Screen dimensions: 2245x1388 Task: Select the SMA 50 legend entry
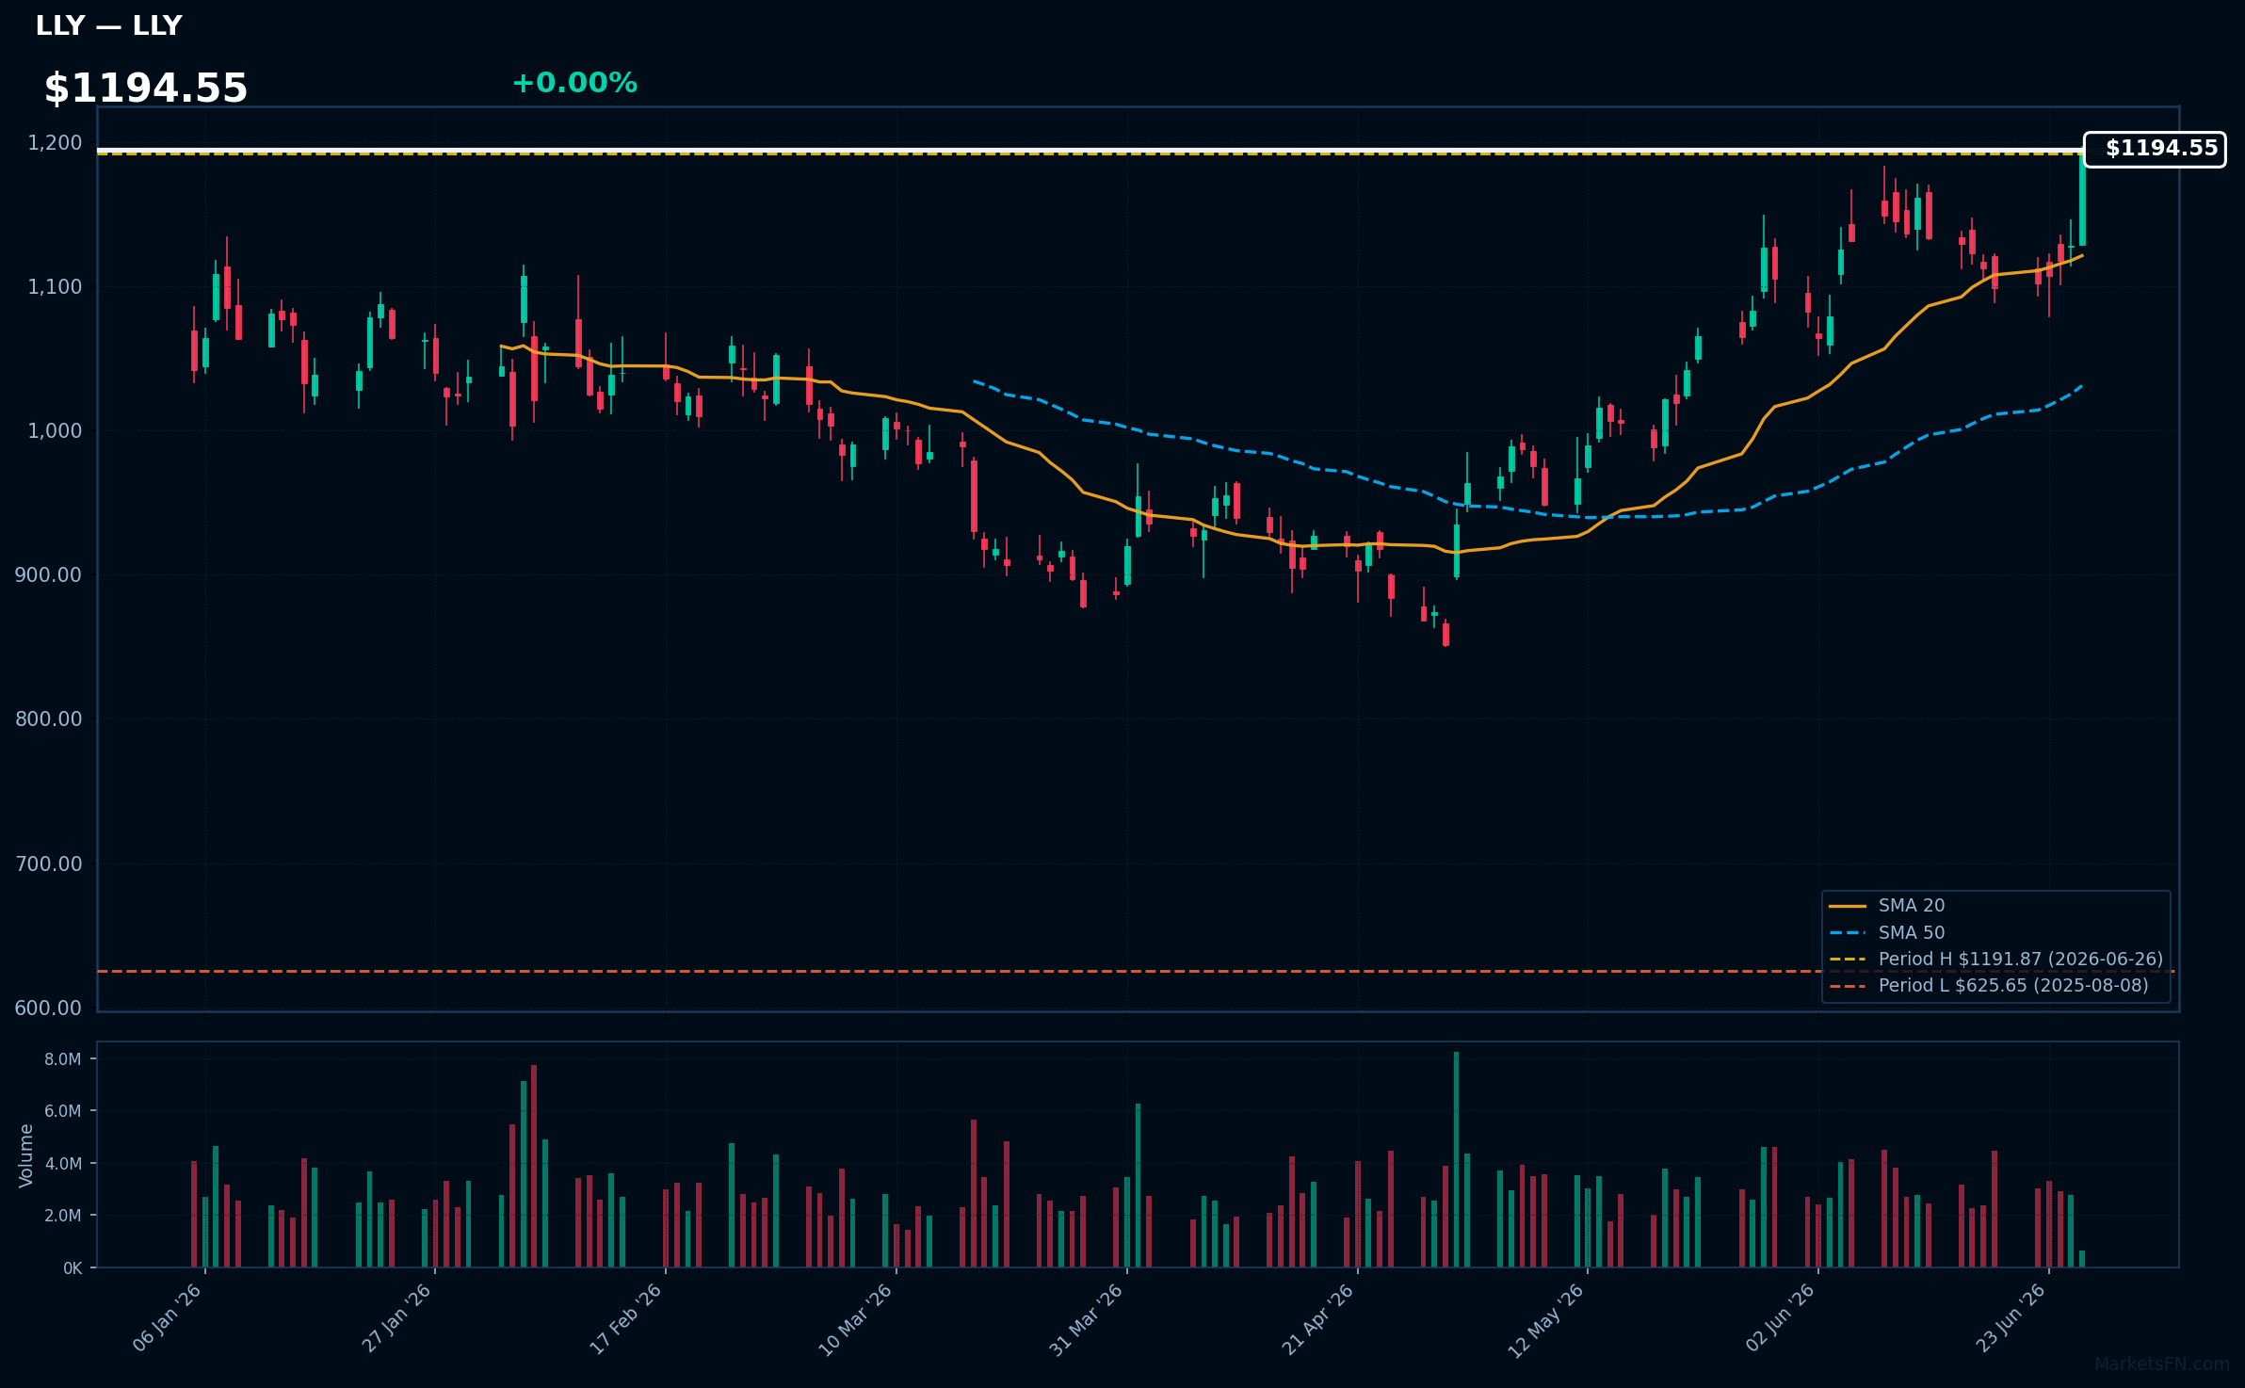click(1887, 932)
